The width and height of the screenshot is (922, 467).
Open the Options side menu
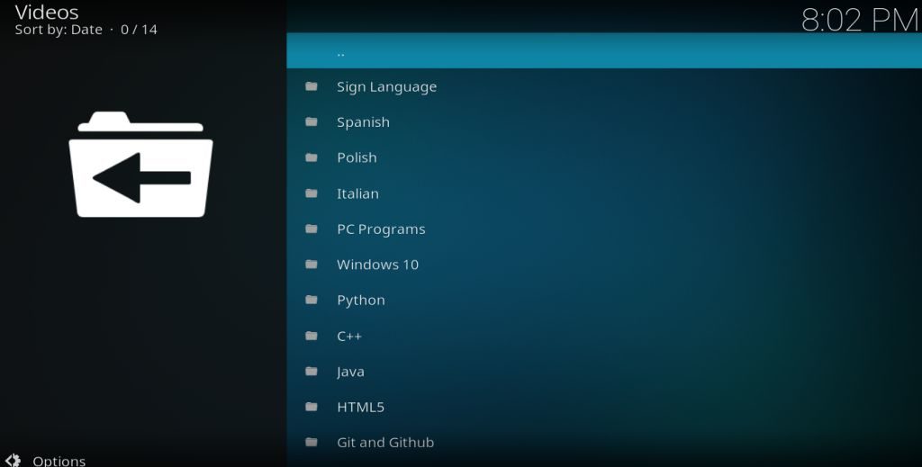click(x=59, y=461)
